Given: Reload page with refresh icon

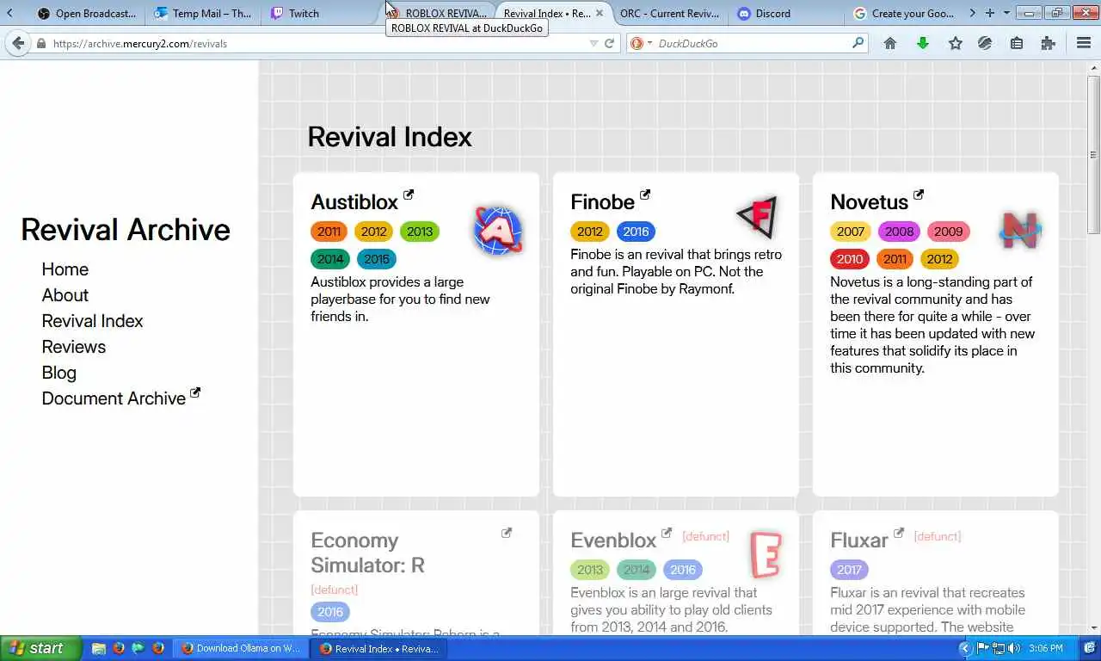Looking at the screenshot, I should pos(610,43).
